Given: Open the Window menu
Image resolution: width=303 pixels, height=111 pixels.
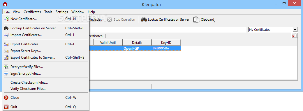Looking at the screenshot, I should pos(78,12).
